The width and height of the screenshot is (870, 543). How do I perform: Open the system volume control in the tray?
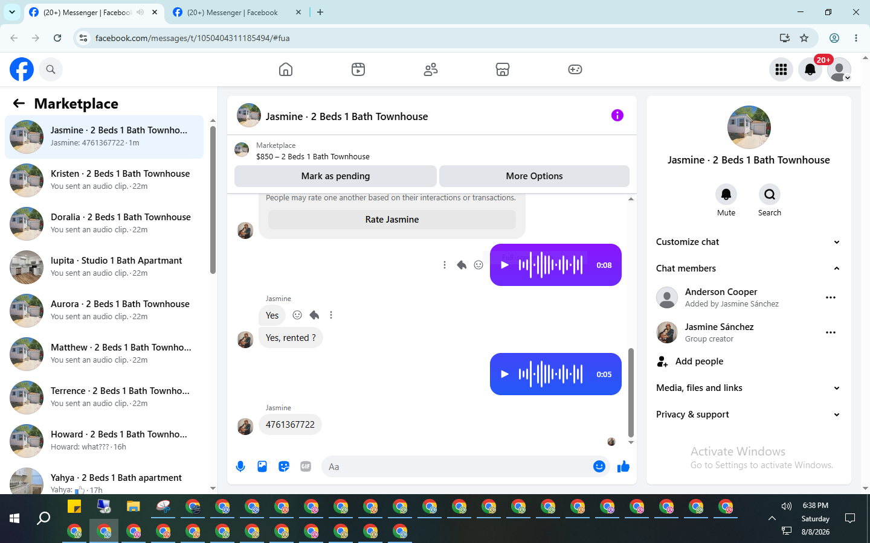tap(786, 506)
